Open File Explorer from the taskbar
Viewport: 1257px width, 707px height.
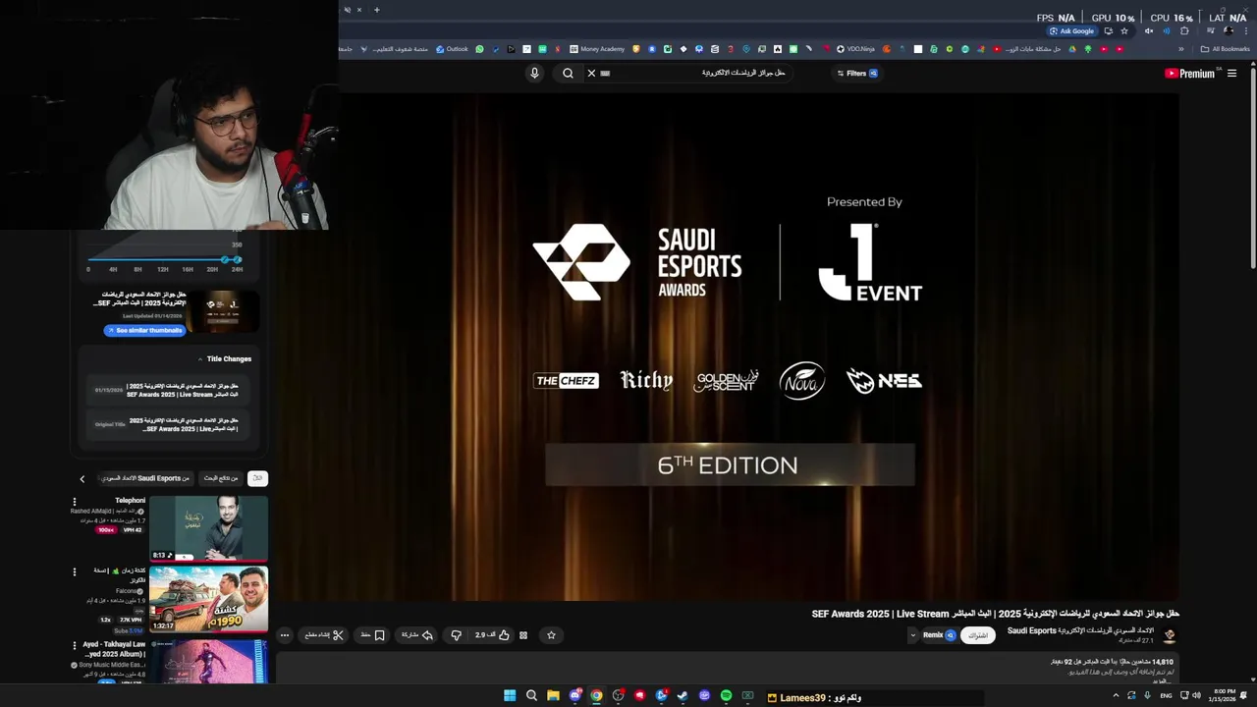pyautogui.click(x=553, y=696)
